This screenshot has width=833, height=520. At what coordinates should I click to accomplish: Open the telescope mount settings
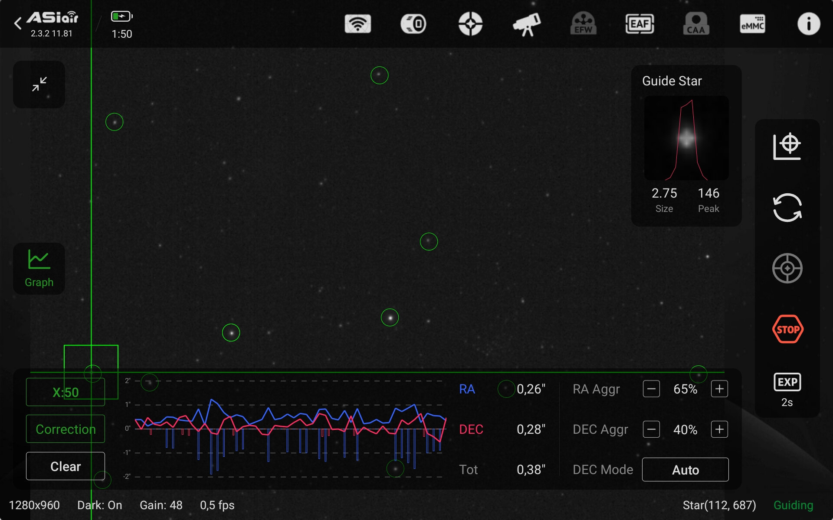point(527,24)
